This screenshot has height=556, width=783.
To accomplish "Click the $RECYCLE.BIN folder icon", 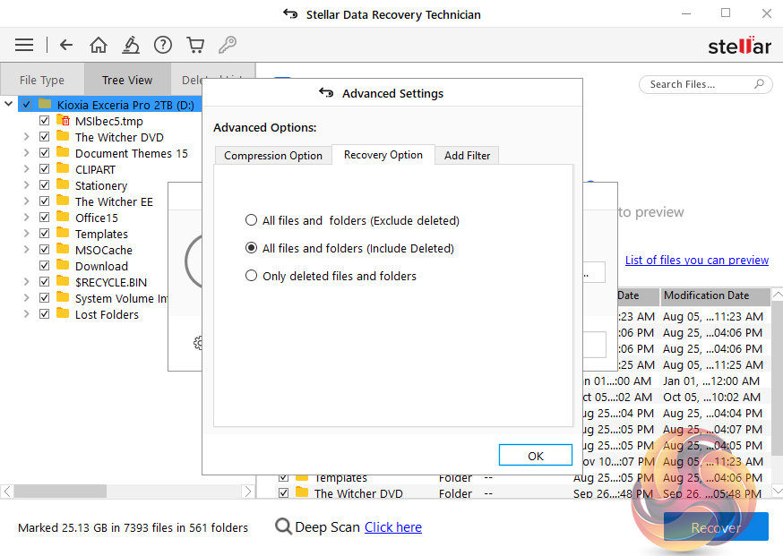I will click(x=63, y=281).
